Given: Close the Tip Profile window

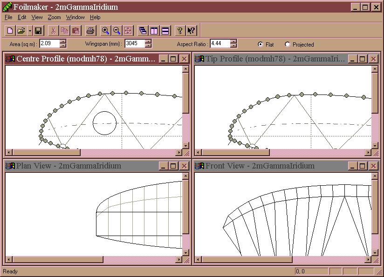Looking at the screenshot, I should 373,59.
